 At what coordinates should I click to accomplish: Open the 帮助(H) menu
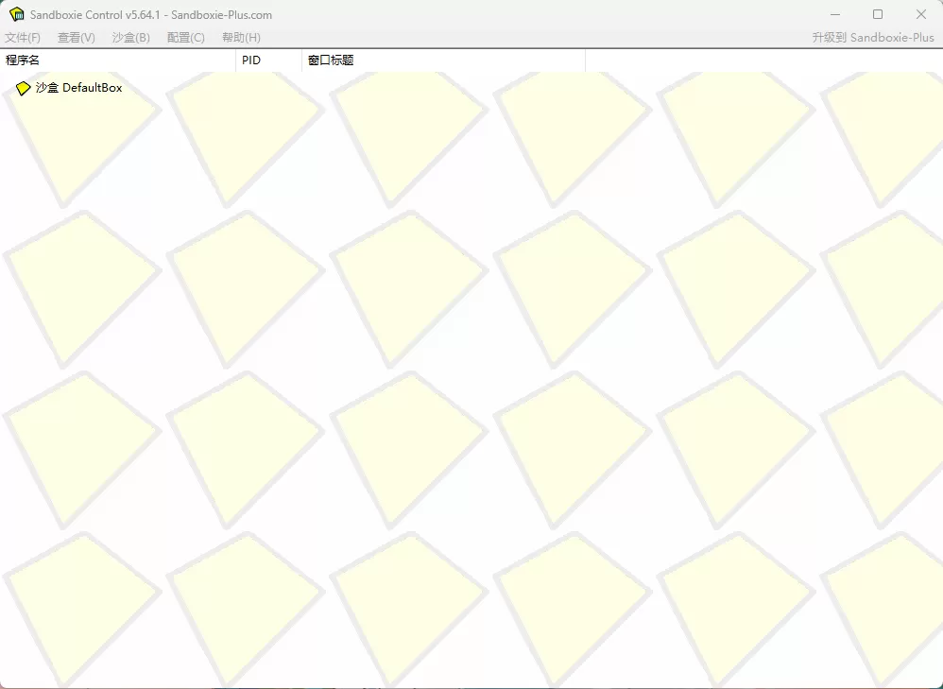click(x=241, y=37)
